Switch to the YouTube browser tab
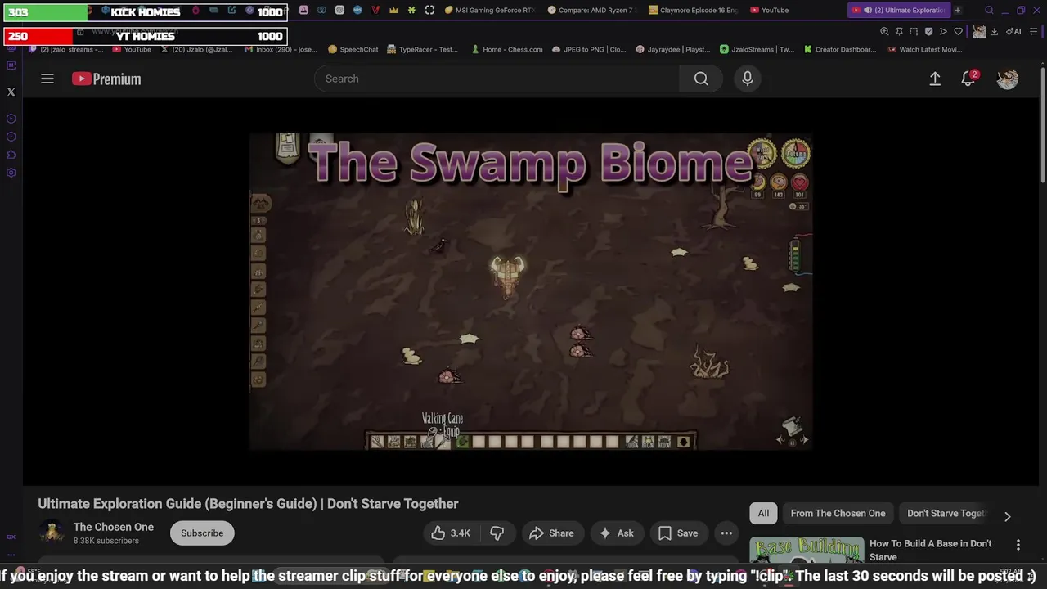Viewport: 1047px width, 589px height. [x=769, y=11]
